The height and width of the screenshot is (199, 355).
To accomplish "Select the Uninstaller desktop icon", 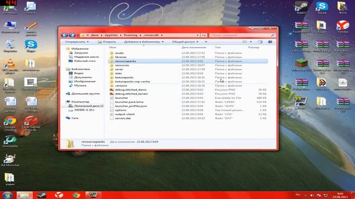I will pos(10,142).
